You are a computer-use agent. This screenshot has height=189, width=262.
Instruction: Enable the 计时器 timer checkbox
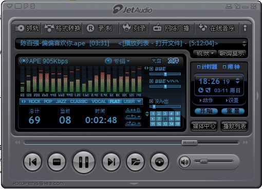pos(199,67)
